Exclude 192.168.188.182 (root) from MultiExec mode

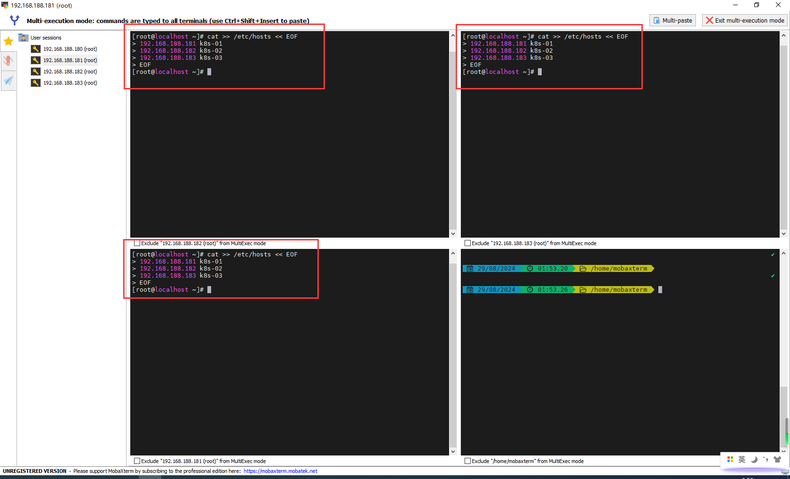click(137, 243)
